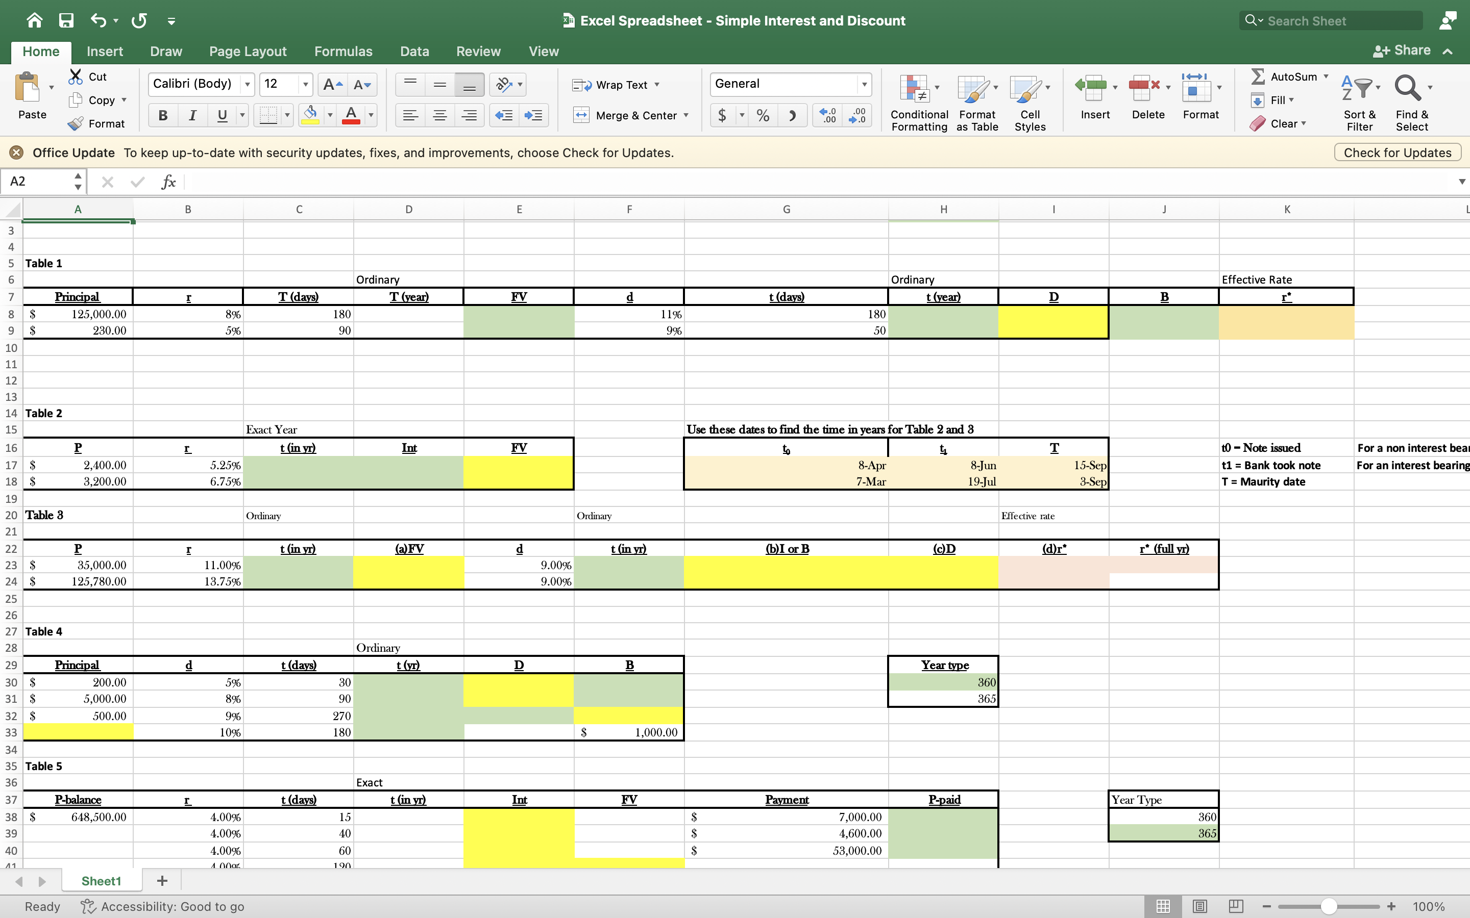Switch to Page Layout view in status bar

[1199, 906]
